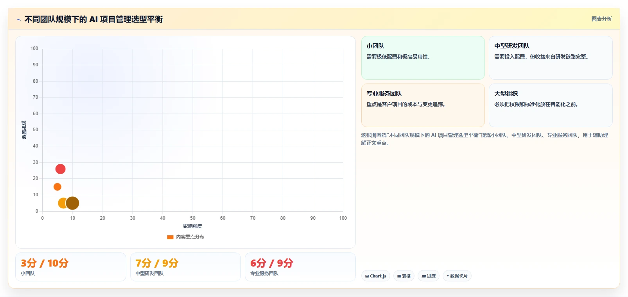Viewport: 628px width, 297px height.
Task: Click the amber bubble beside brown one
Action: pos(62,203)
